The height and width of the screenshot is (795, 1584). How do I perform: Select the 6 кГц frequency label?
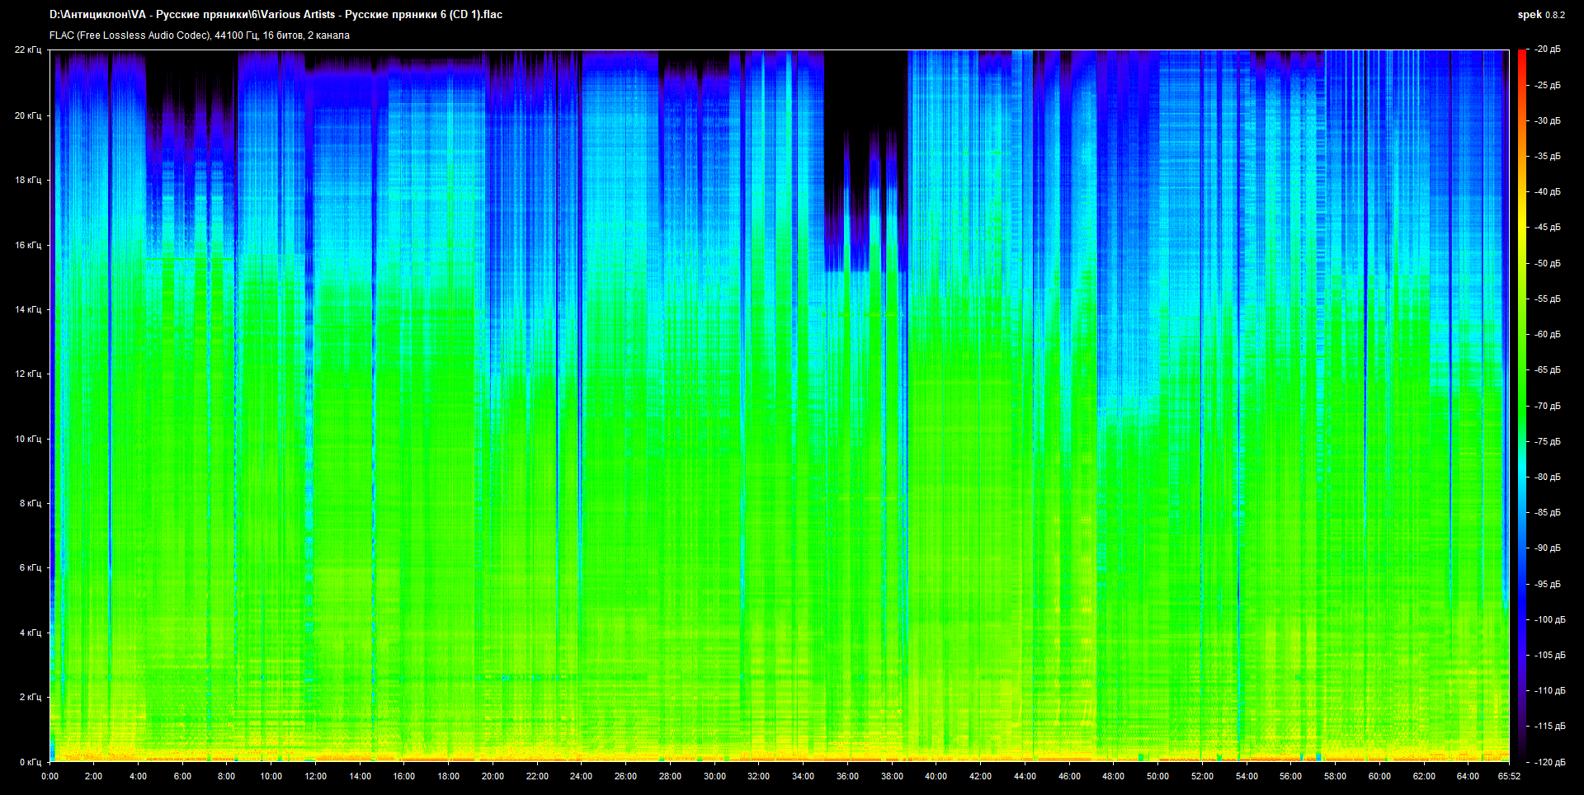pyautogui.click(x=31, y=567)
